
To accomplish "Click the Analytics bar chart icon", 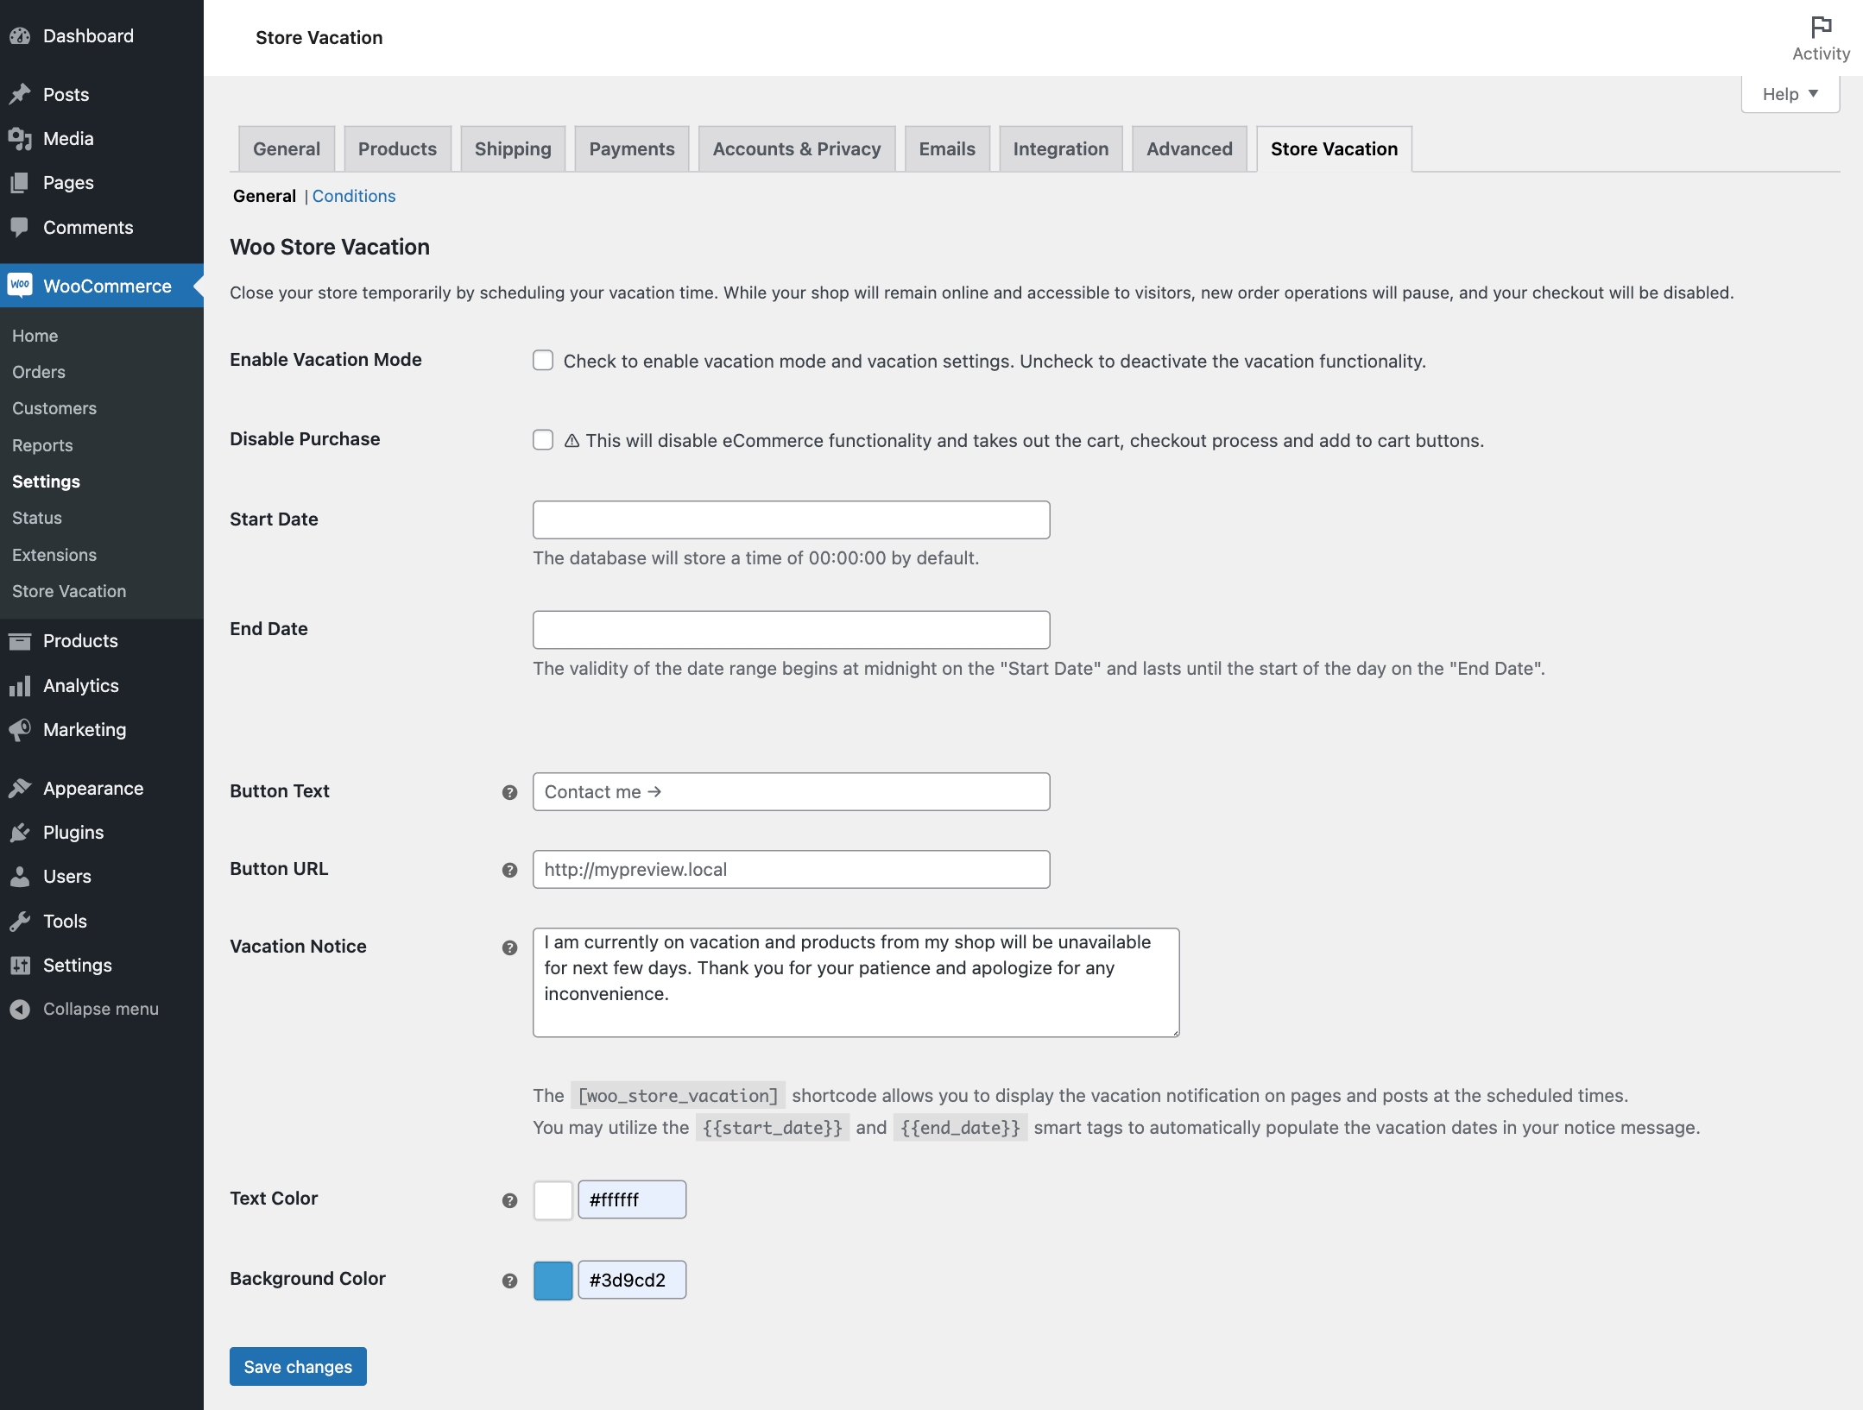I will coord(20,686).
